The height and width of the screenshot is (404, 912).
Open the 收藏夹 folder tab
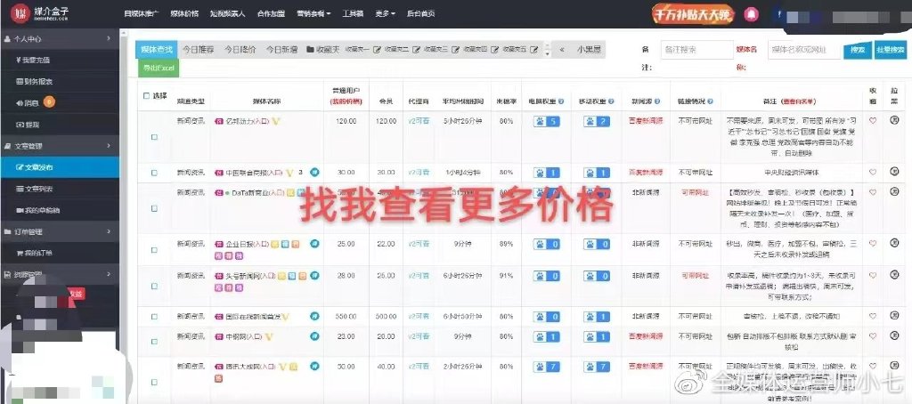click(323, 50)
